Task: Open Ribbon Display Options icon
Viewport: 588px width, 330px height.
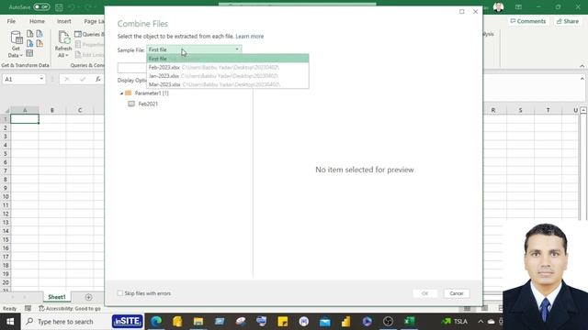Action: coord(518,7)
